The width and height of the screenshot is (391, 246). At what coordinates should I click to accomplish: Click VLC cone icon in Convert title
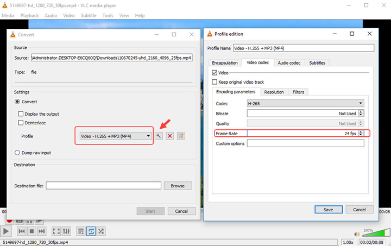[x=12, y=35]
